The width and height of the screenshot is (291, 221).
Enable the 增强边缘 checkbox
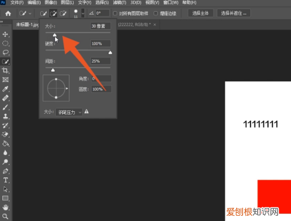tap(156, 13)
